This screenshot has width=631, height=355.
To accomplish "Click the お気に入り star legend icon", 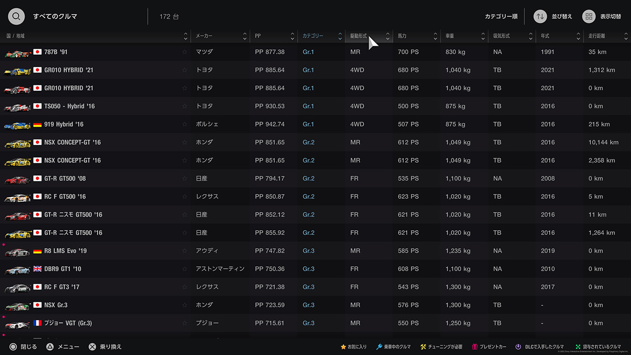I will [x=343, y=347].
